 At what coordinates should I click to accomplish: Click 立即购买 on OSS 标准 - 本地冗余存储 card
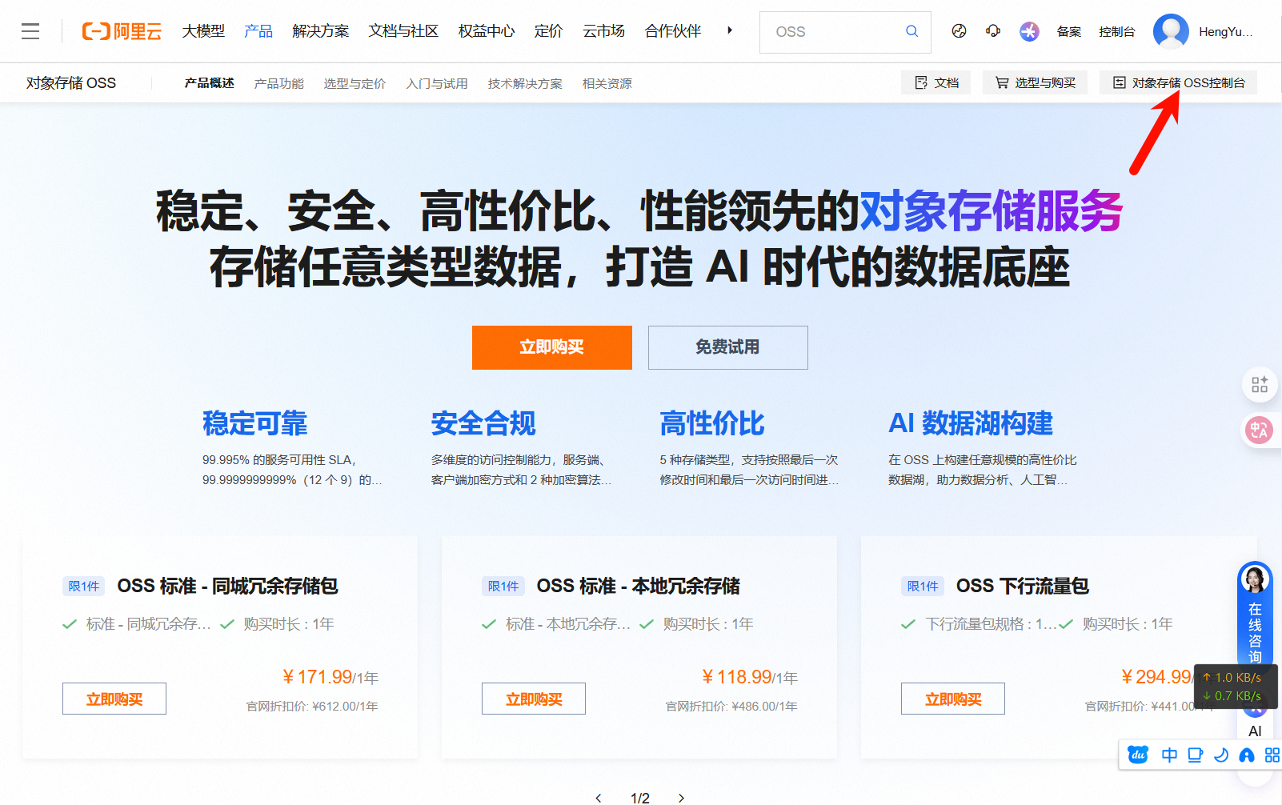(534, 699)
